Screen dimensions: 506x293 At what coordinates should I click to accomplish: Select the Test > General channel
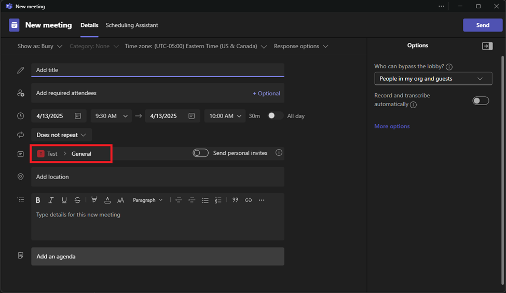pos(71,154)
